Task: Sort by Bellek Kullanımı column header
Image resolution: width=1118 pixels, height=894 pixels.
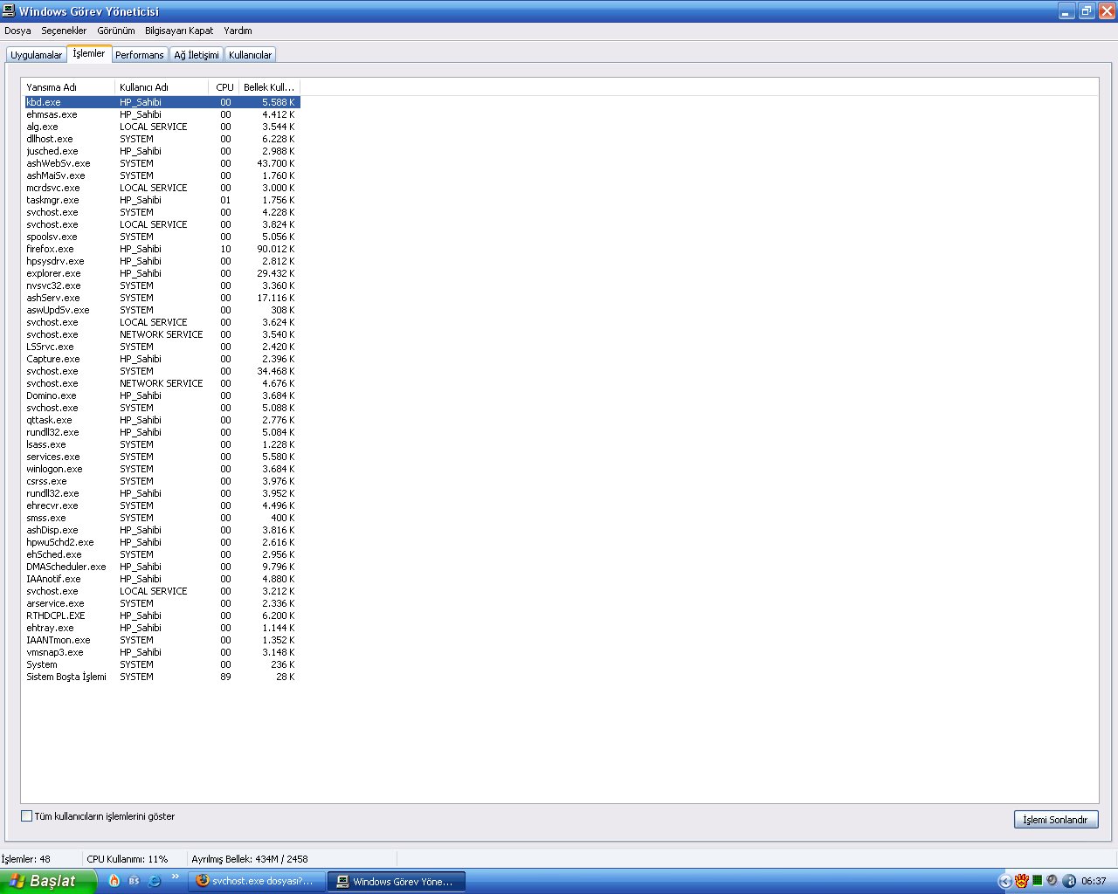Action: pyautogui.click(x=269, y=87)
